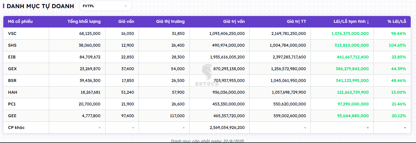416x143 pixels.
Task: Click the Giá vốn column header
Action: [x=126, y=22]
